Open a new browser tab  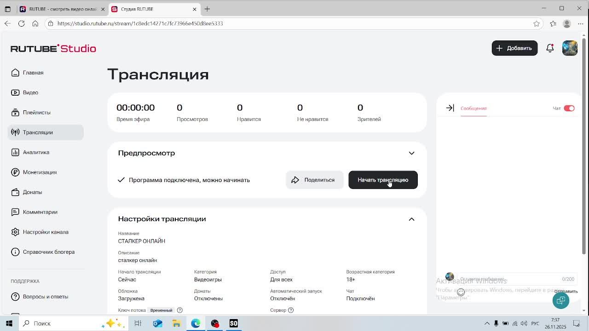click(207, 9)
